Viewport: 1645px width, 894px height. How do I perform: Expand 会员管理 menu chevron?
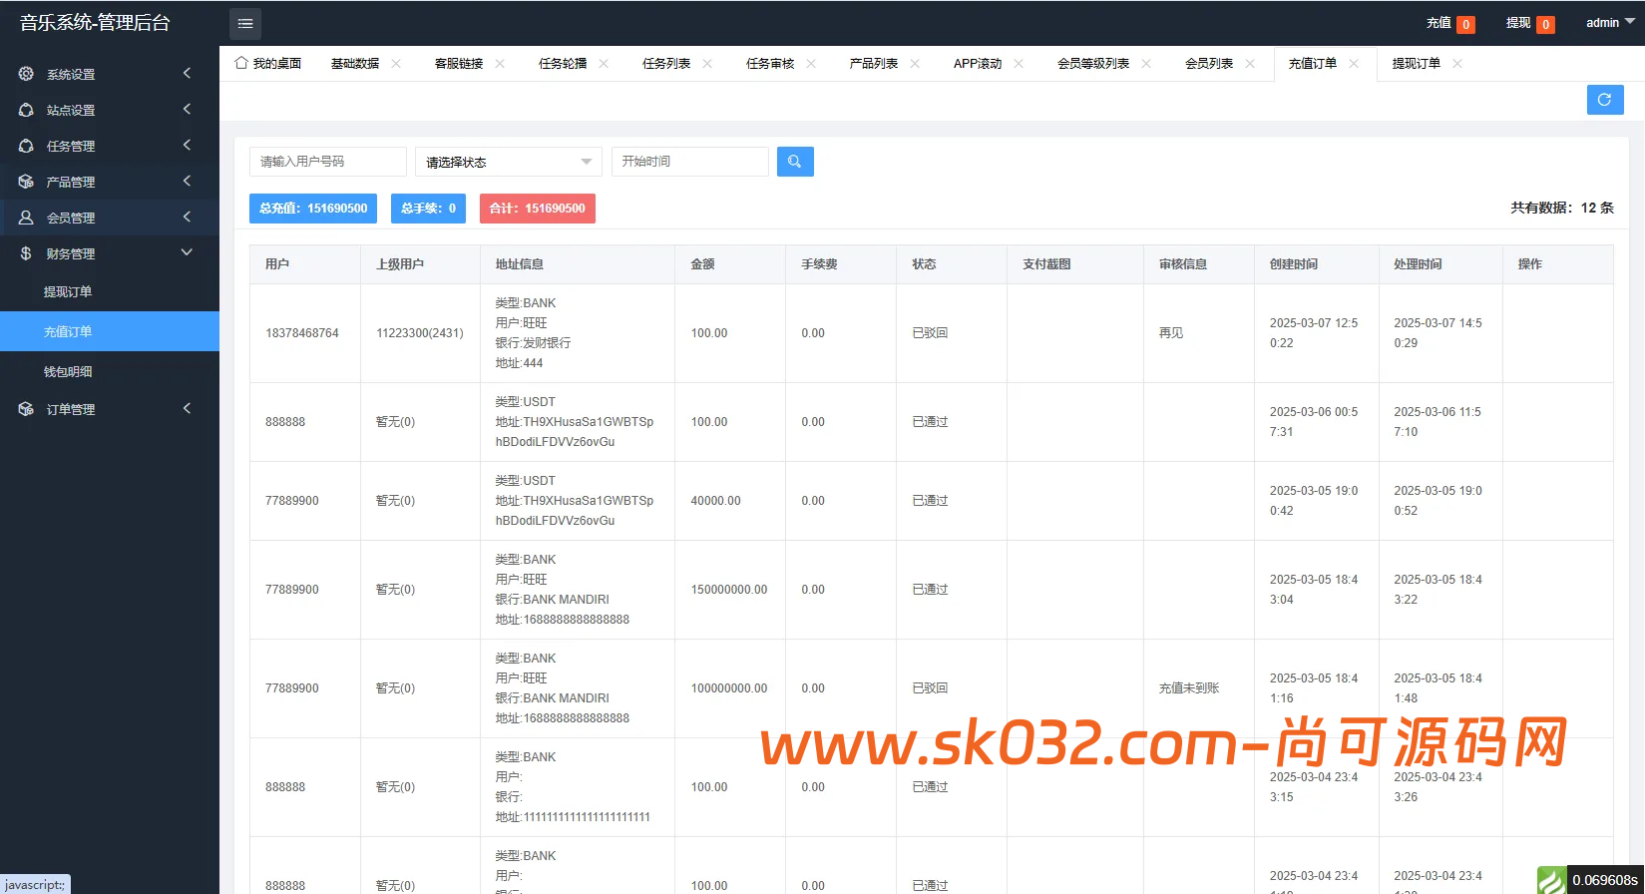[x=187, y=217]
